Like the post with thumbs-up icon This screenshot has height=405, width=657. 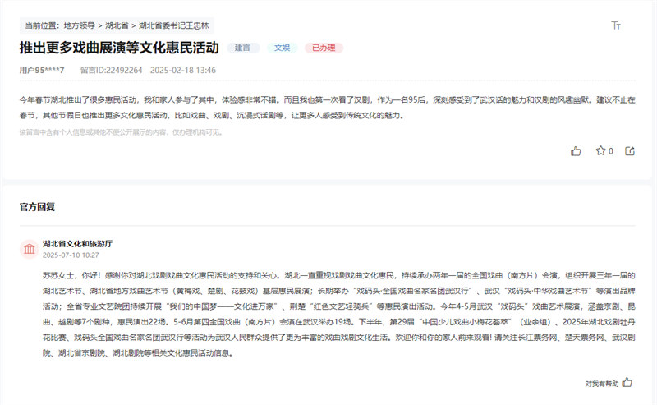coord(576,150)
